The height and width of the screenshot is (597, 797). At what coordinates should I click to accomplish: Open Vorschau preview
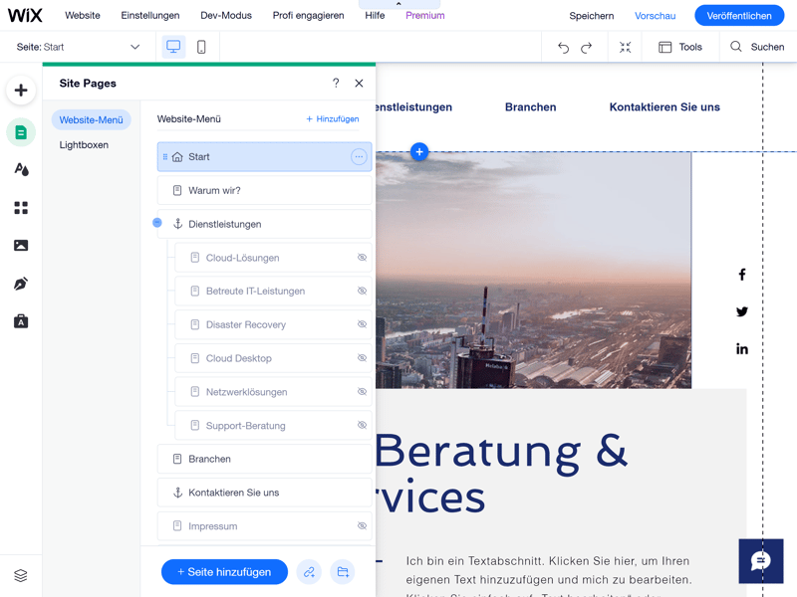point(656,16)
